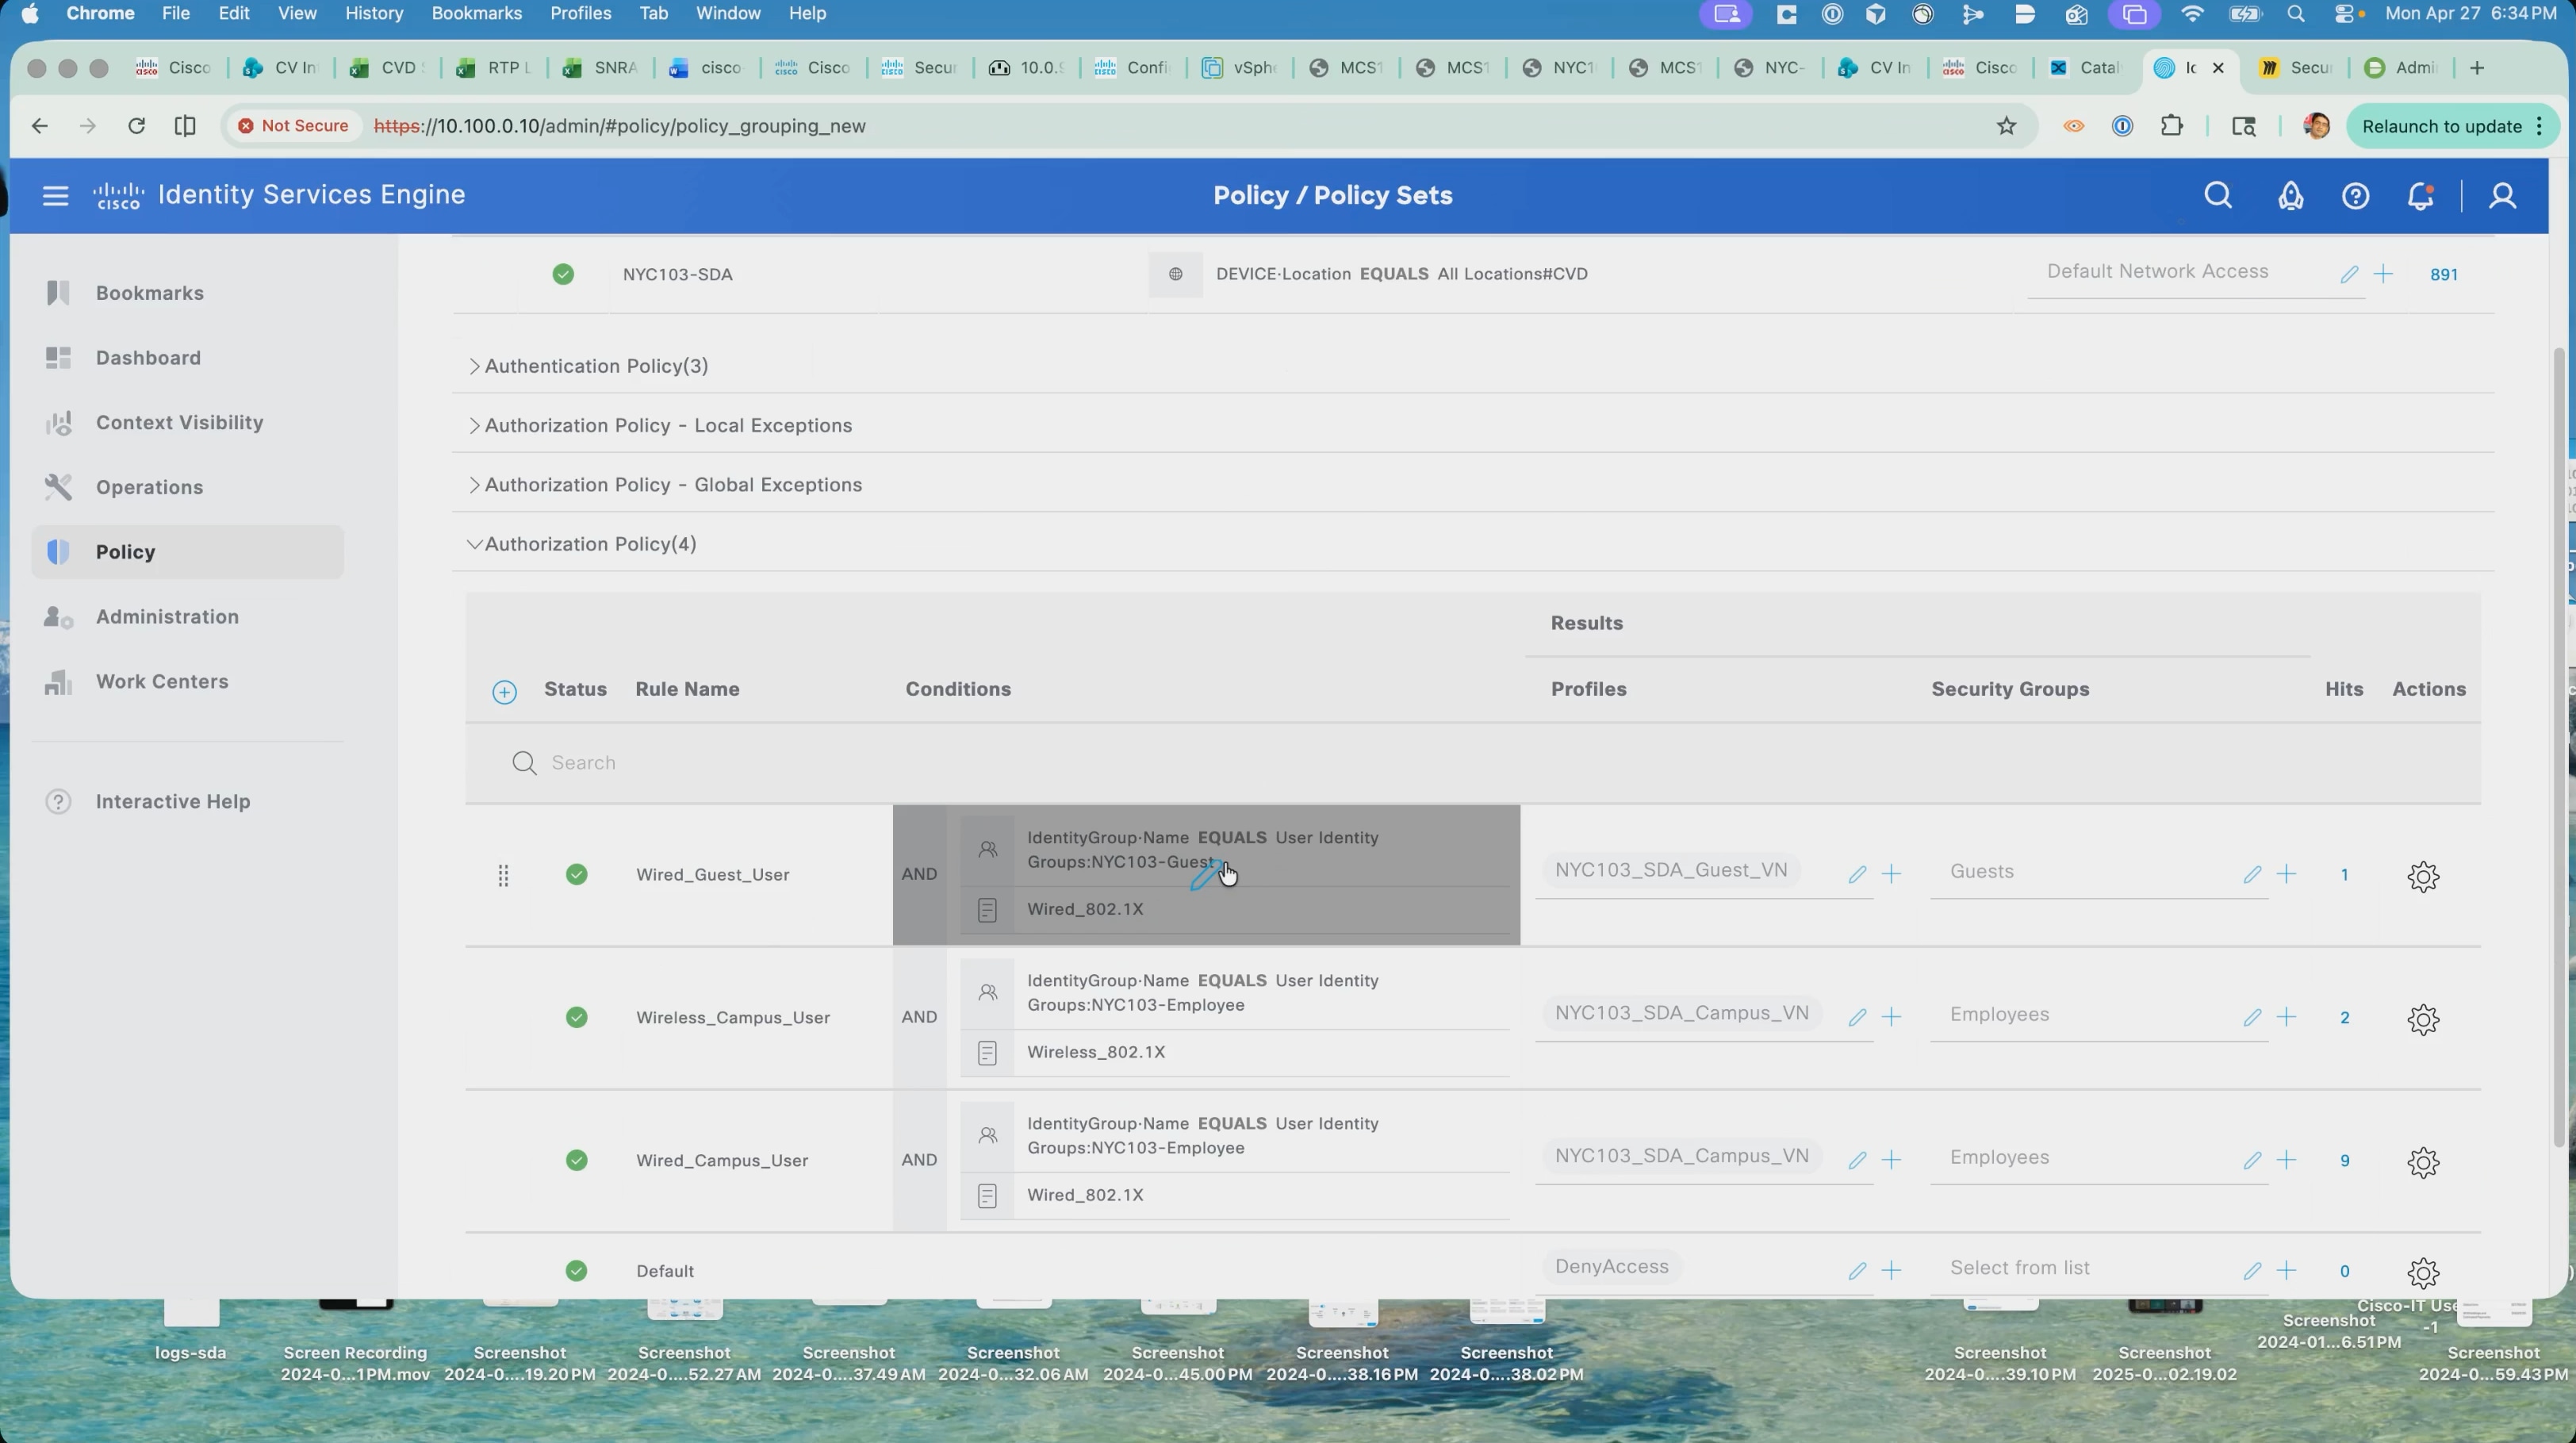
Task: Open the notifications bell in ISE header
Action: click(x=2420, y=196)
